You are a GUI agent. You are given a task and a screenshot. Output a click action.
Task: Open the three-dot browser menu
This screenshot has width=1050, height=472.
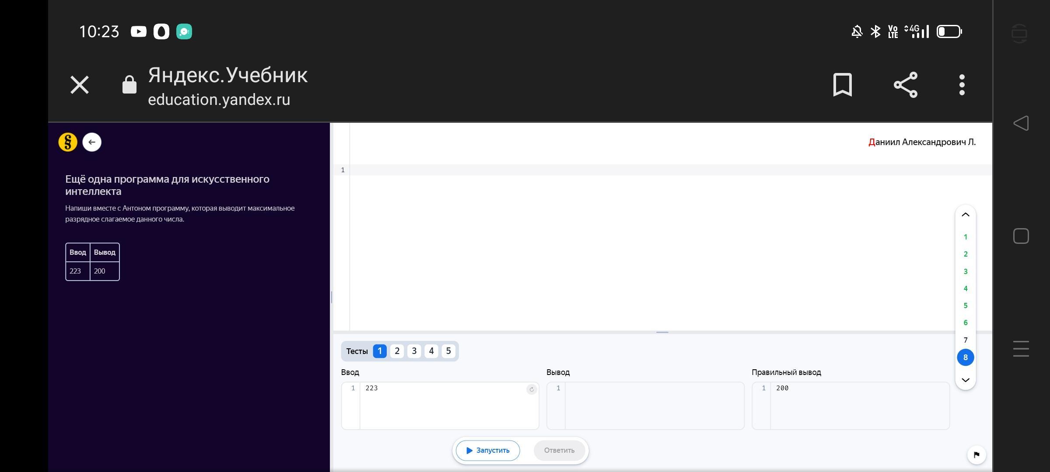click(962, 85)
